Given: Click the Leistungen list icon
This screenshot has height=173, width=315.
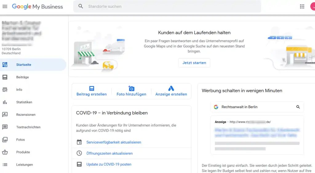Looking at the screenshot, I should (5, 165).
